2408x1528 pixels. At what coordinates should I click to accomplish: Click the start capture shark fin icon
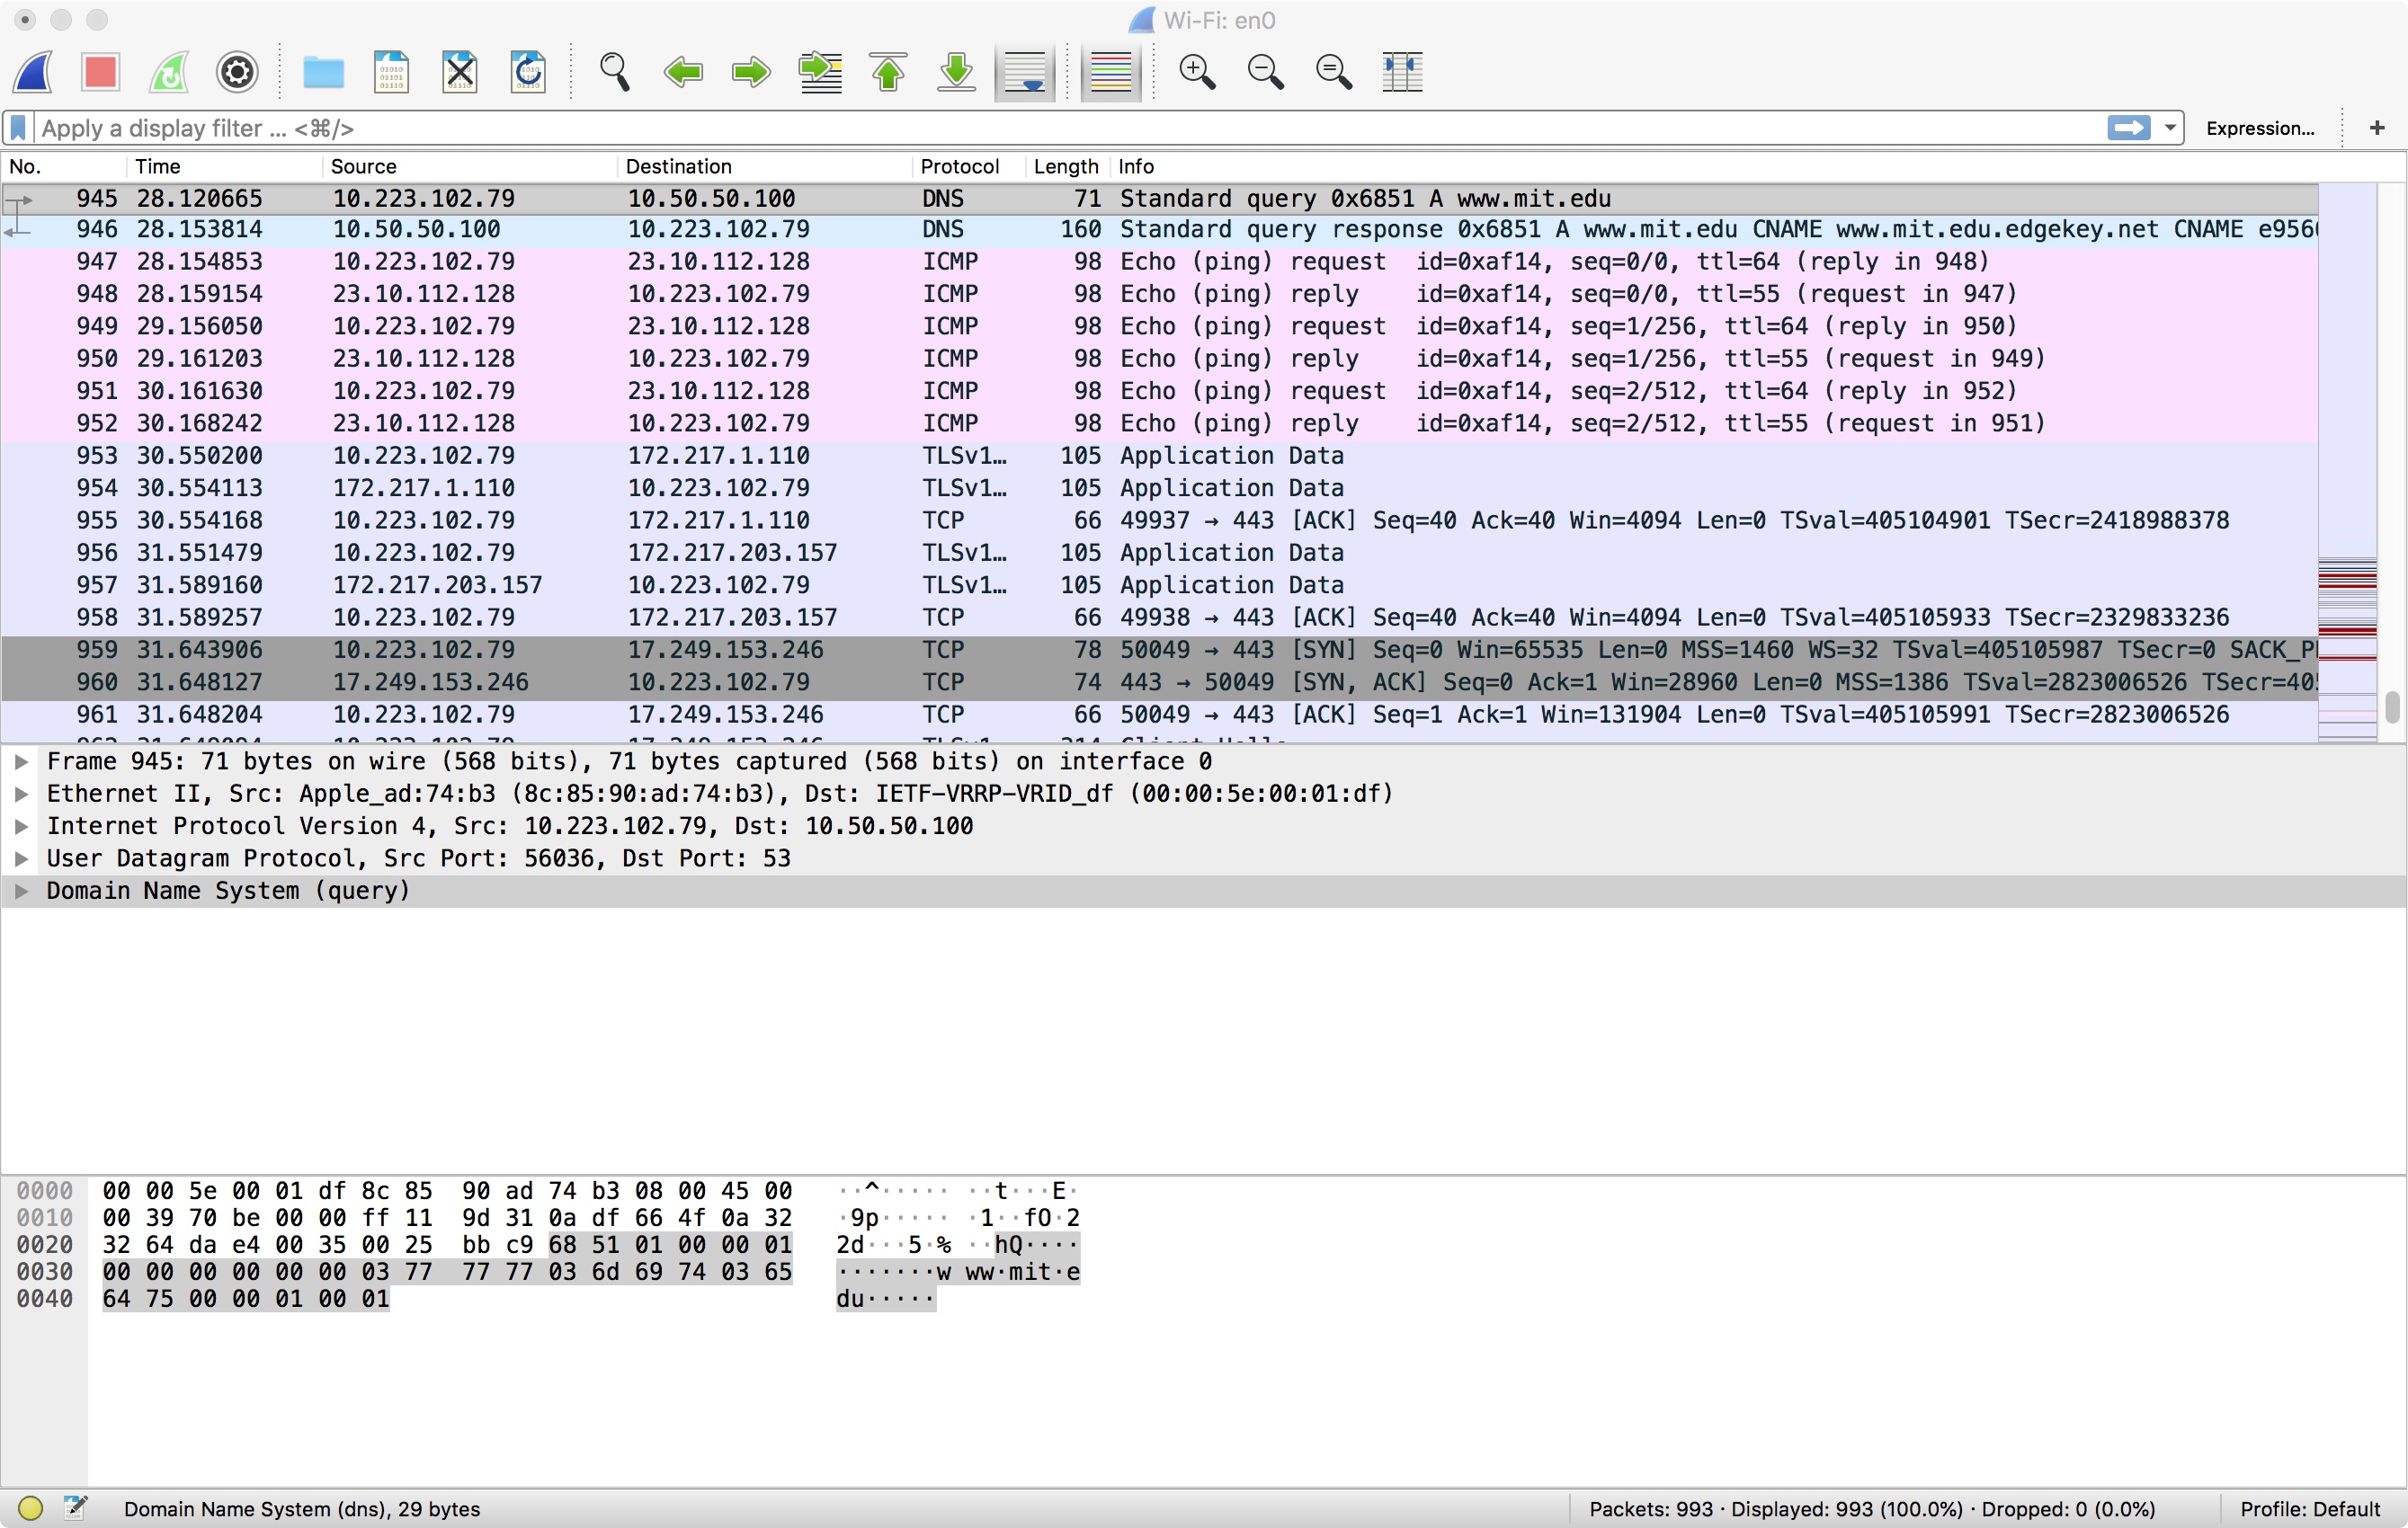[x=33, y=72]
